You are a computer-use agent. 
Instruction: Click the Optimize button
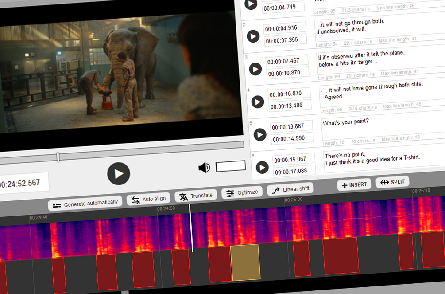click(242, 193)
